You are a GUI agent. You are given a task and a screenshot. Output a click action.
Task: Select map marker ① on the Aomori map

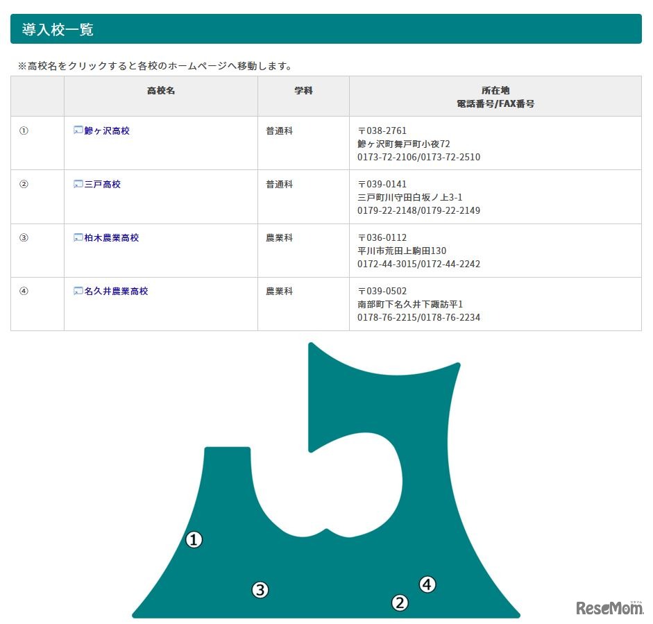tap(194, 539)
